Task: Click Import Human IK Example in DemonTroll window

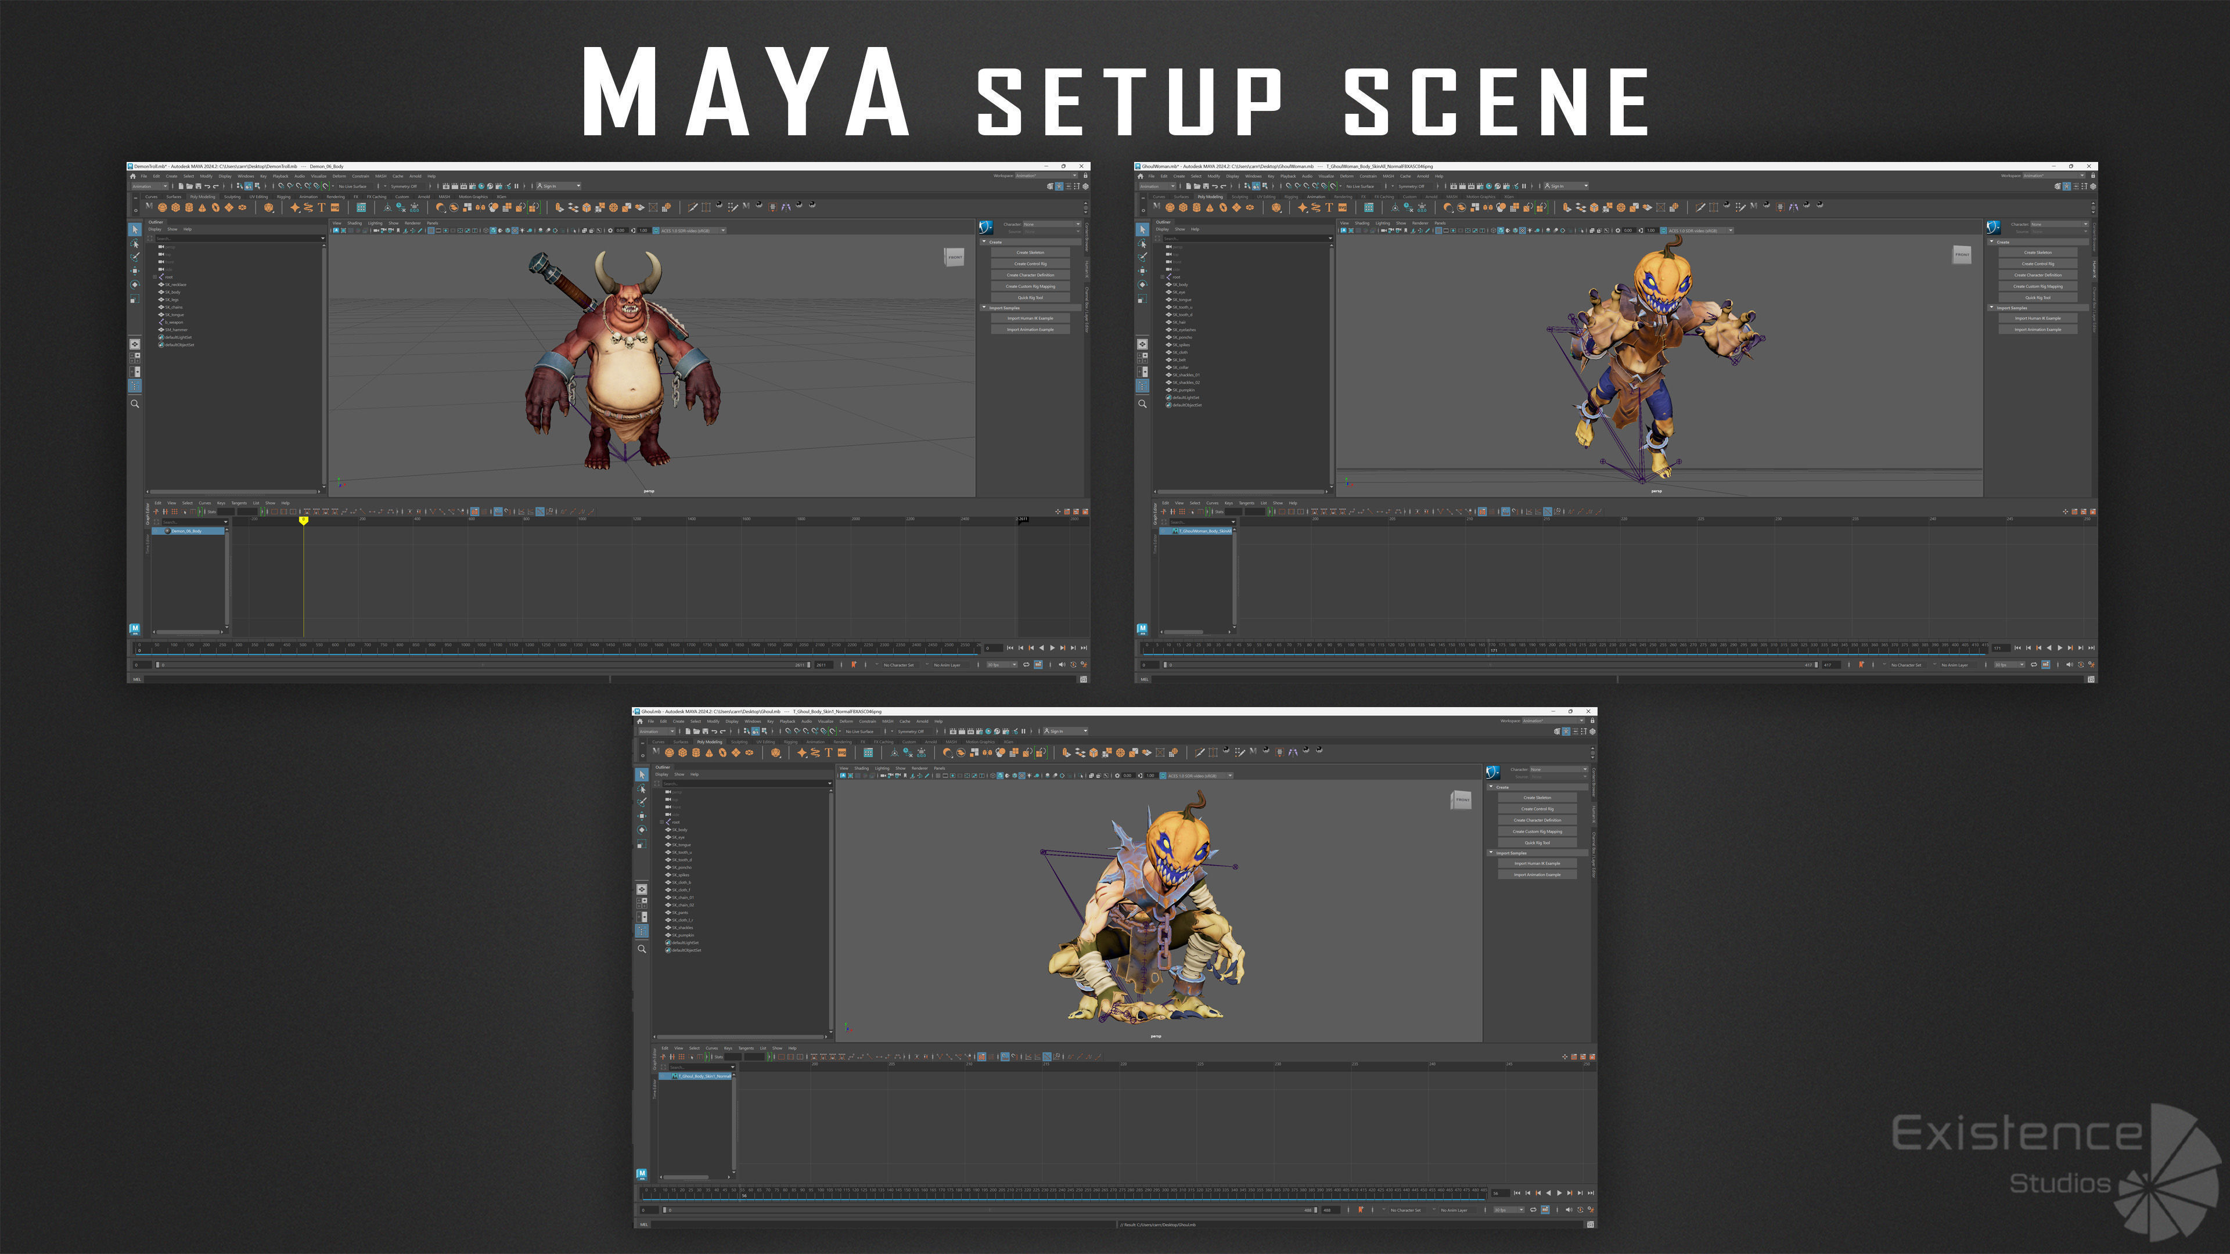Action: coord(1030,319)
